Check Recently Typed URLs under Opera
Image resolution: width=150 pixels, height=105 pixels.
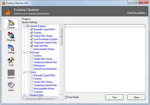click(32, 75)
